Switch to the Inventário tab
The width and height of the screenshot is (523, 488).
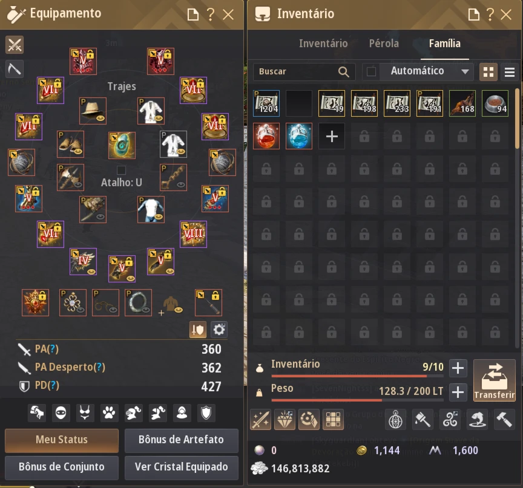(x=323, y=44)
